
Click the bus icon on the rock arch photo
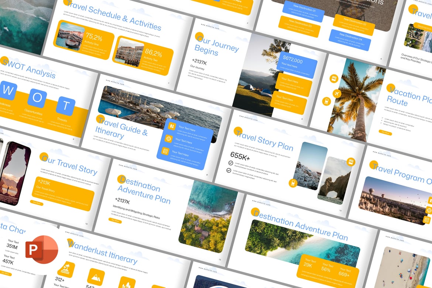click(x=351, y=162)
